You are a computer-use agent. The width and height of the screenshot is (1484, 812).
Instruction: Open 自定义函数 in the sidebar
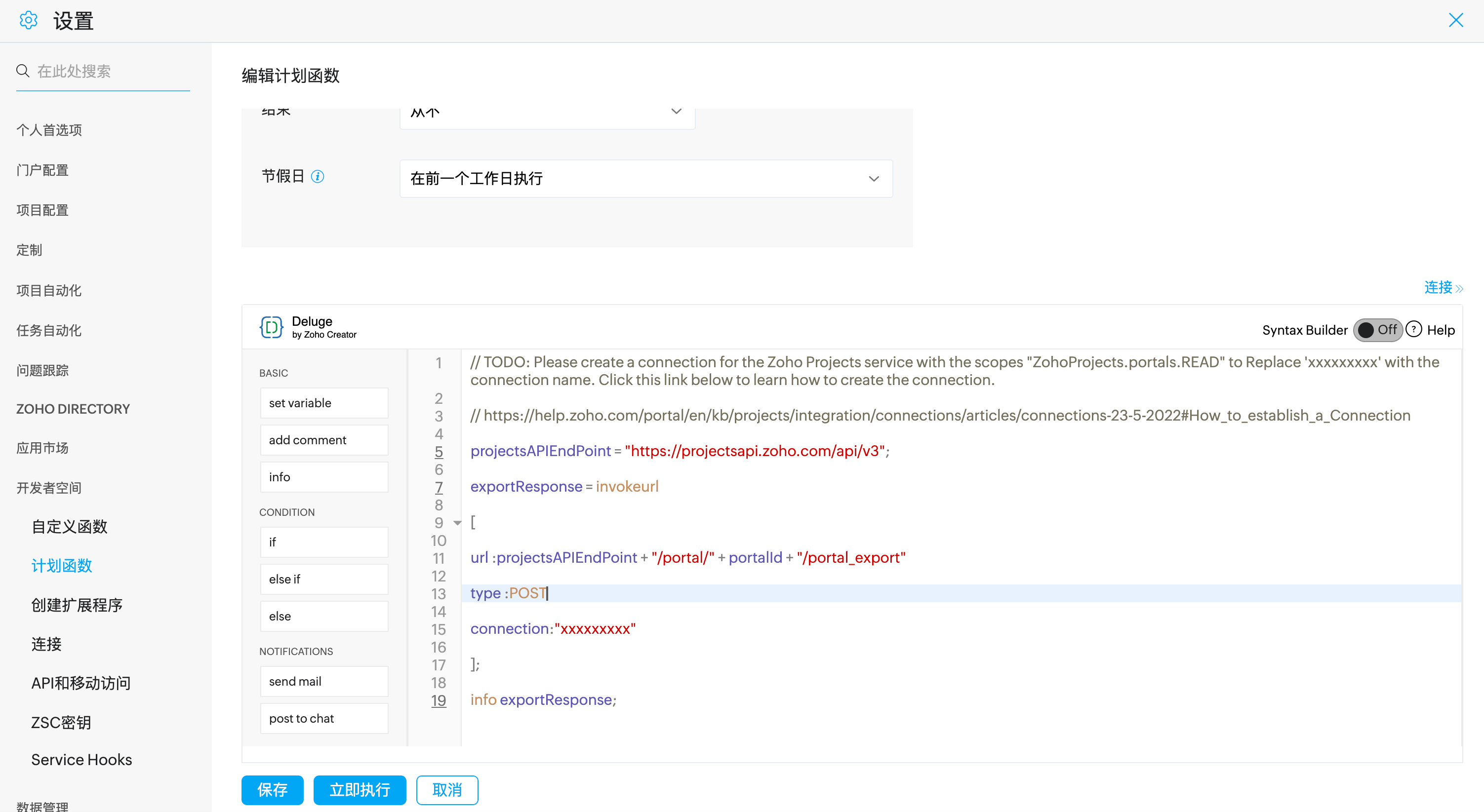click(69, 526)
